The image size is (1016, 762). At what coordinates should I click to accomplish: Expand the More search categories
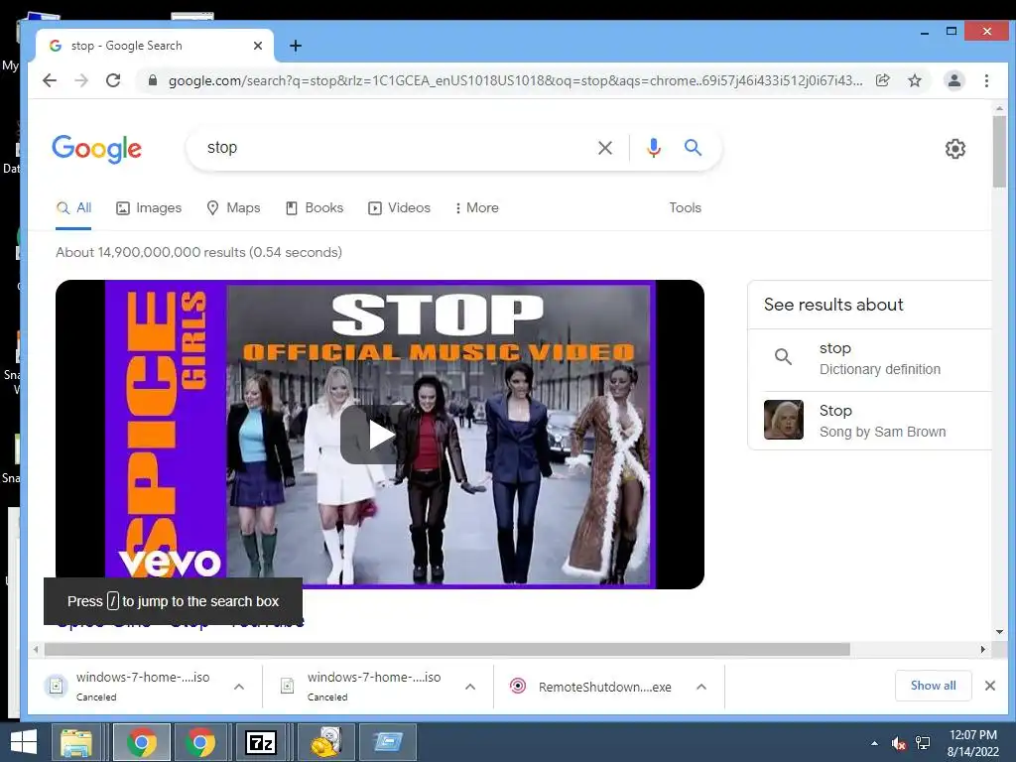pos(477,208)
